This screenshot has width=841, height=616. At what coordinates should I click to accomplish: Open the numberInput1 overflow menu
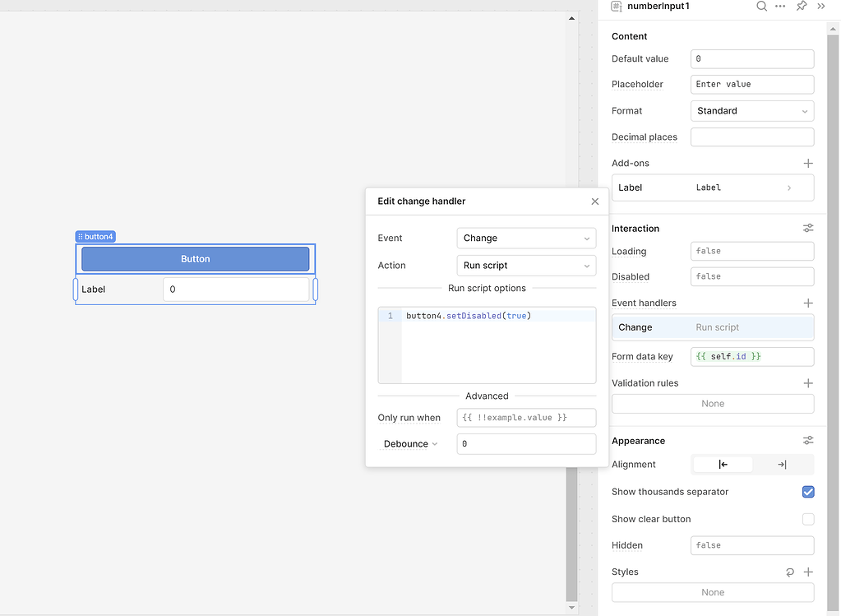779,7
